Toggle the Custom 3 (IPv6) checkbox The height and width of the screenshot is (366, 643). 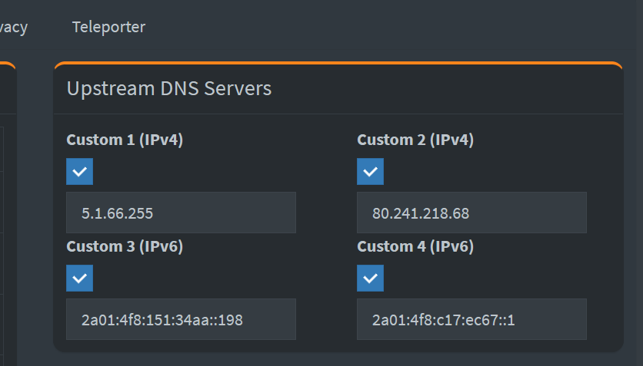point(80,279)
